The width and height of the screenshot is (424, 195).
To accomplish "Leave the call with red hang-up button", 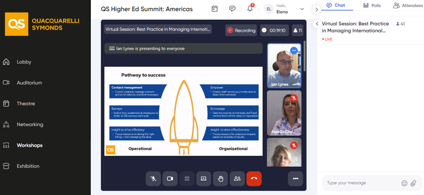I will tap(254, 179).
